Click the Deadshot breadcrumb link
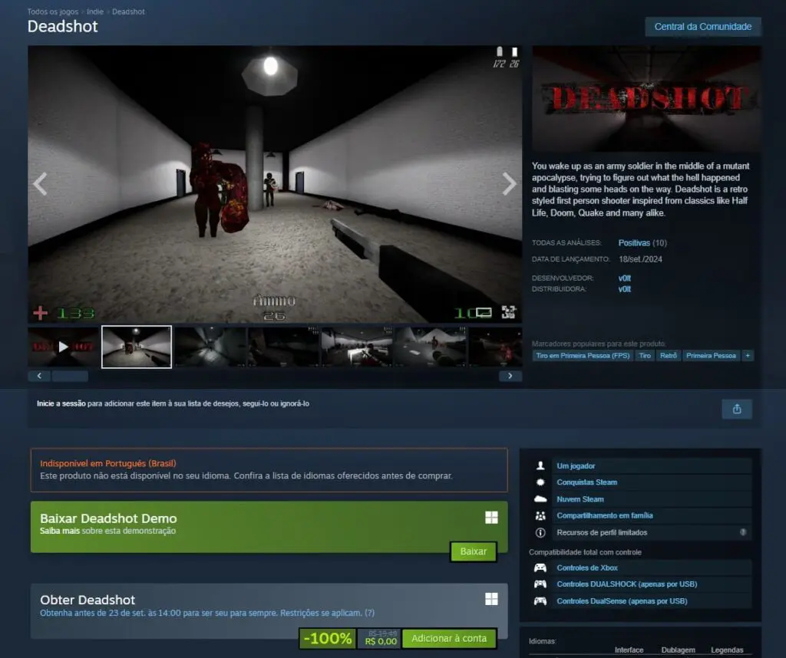Screen dimensions: 786x658 (x=128, y=12)
